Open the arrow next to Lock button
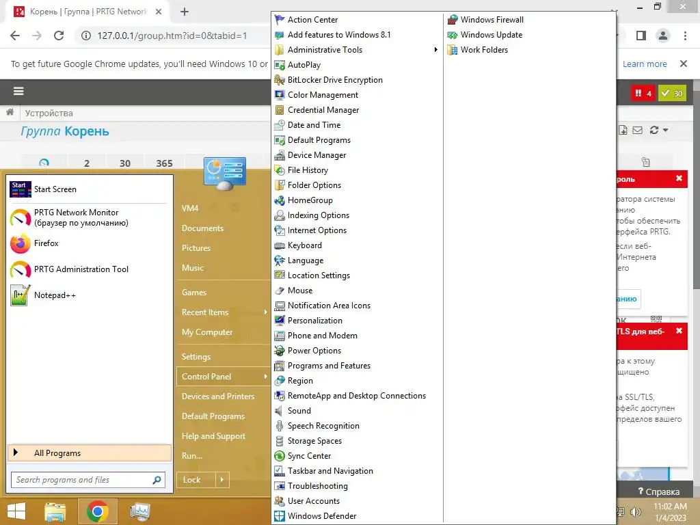The image size is (700, 525). [x=222, y=480]
